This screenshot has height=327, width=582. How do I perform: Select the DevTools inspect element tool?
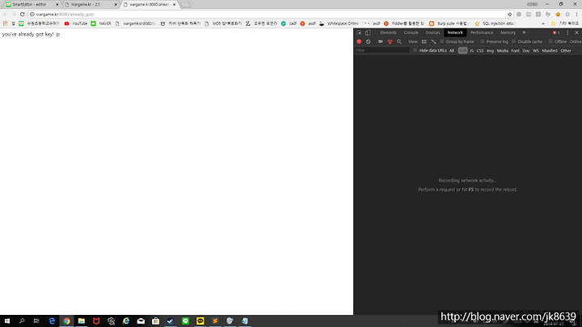click(359, 32)
